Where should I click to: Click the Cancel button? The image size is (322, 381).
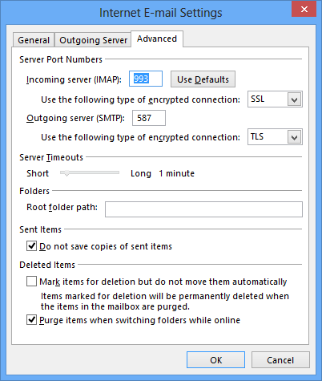280,360
